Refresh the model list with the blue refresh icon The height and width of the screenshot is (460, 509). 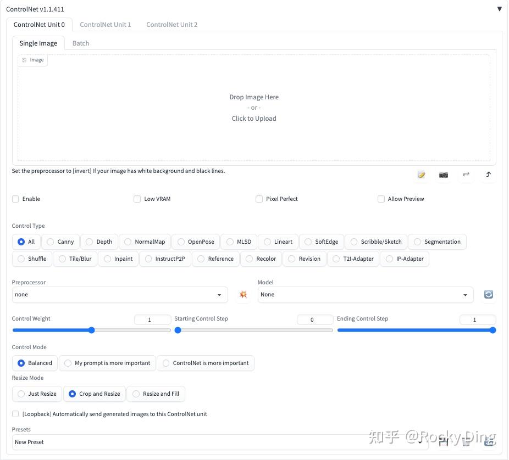point(488,294)
